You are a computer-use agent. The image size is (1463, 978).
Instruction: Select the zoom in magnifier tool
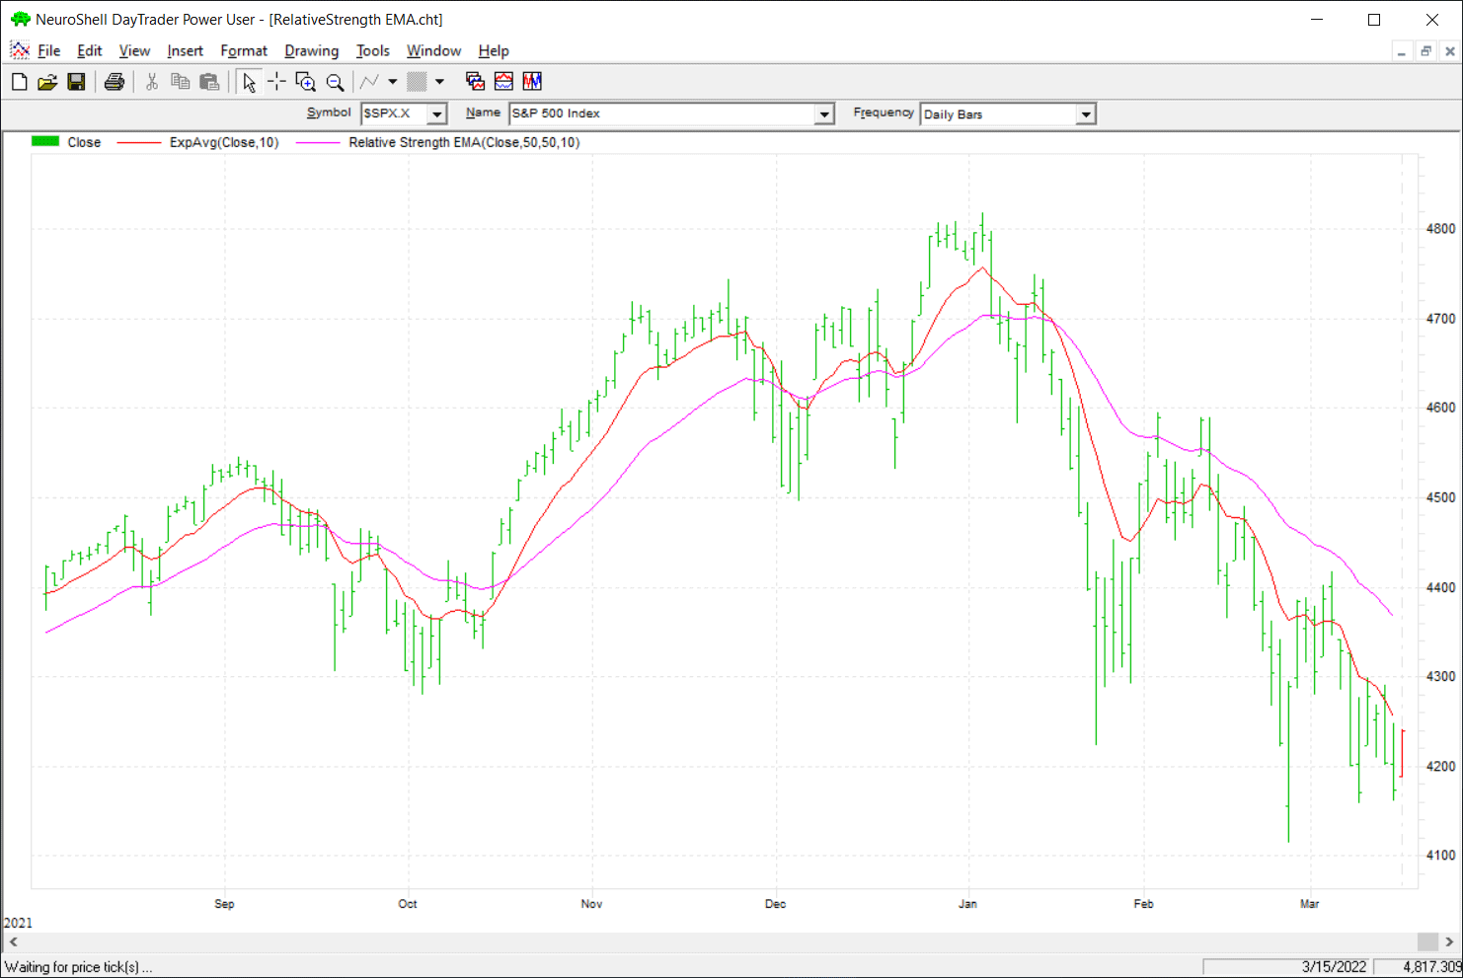[x=306, y=82]
